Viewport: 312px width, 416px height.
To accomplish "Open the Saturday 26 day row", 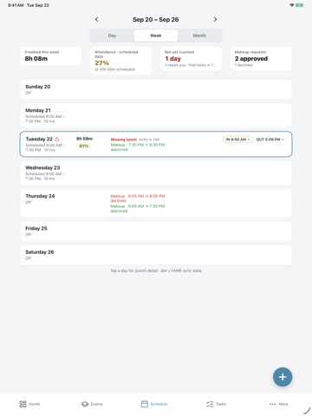I will 156,255.
